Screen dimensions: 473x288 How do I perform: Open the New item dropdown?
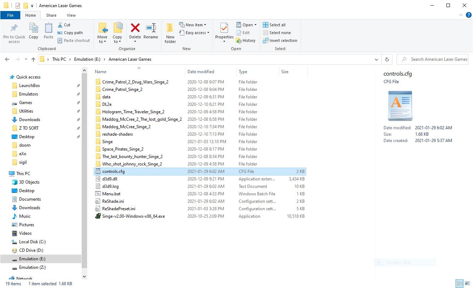click(192, 25)
